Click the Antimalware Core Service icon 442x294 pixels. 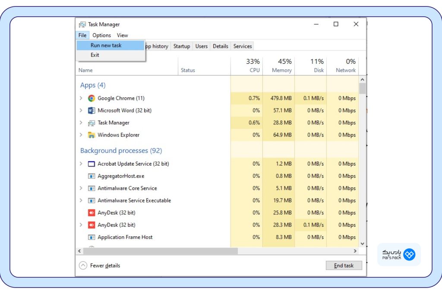click(x=92, y=189)
